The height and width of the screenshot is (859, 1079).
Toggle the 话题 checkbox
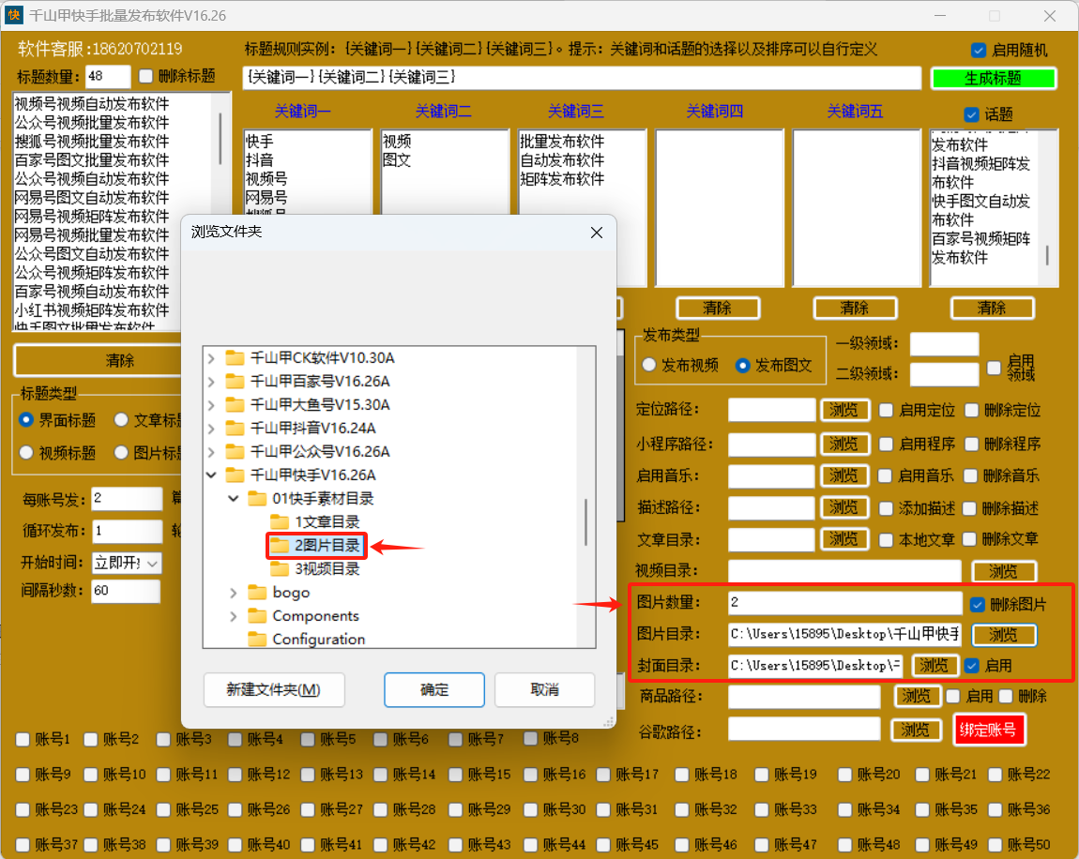click(x=971, y=114)
